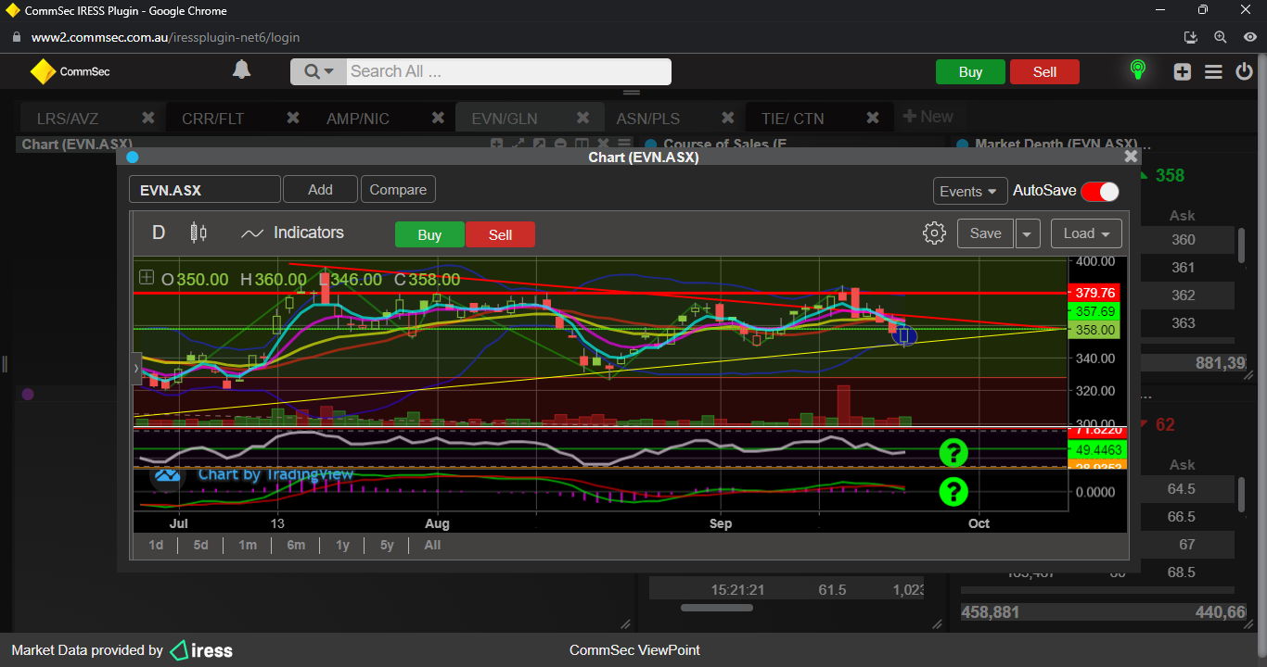Screen dimensions: 1267x667
Task: Click the power logout icon
Action: pyautogui.click(x=1245, y=71)
